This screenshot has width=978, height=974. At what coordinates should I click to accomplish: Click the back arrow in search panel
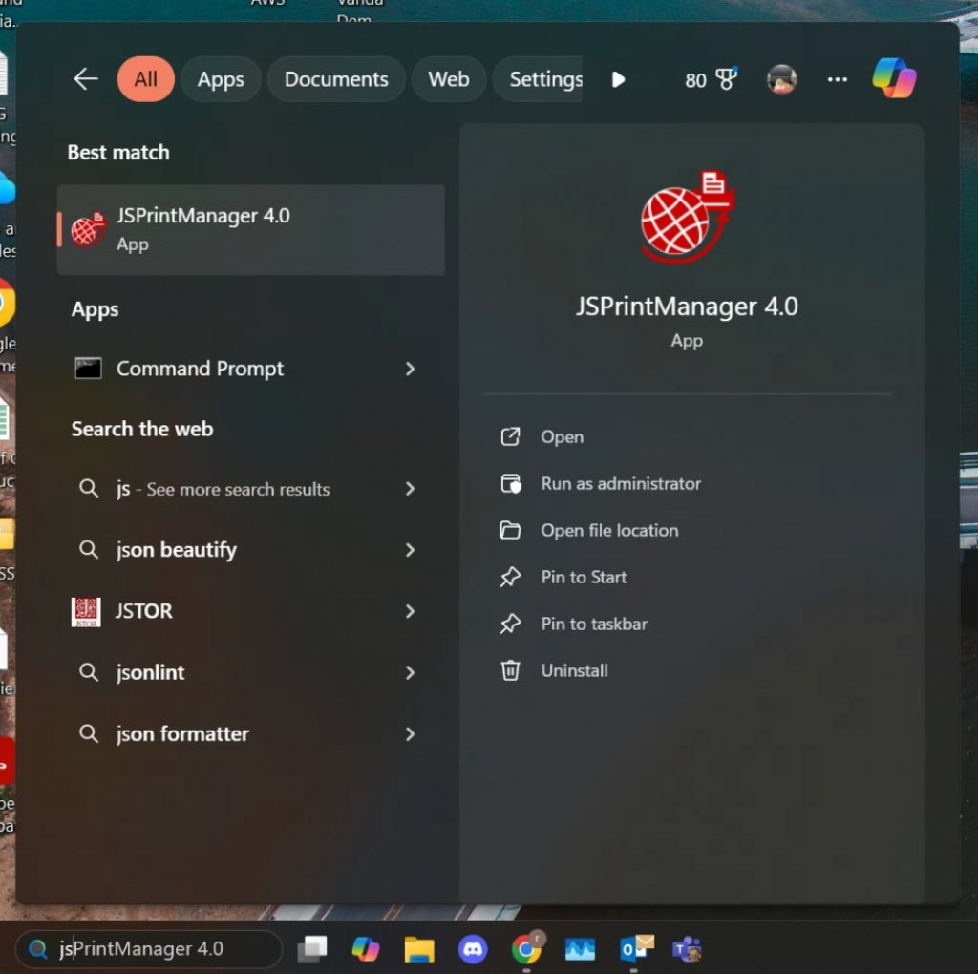point(86,79)
